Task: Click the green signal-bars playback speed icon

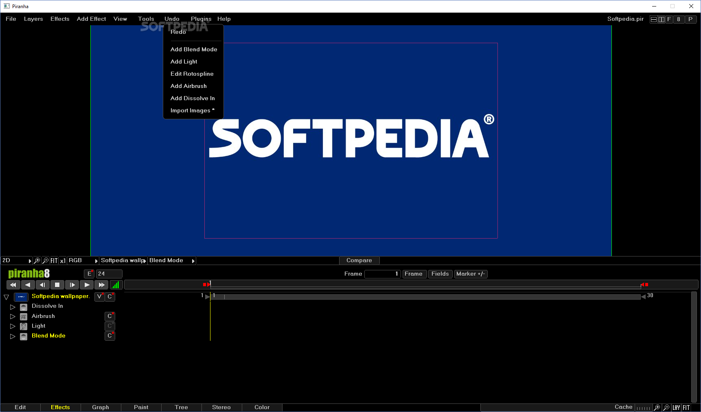Action: [116, 285]
